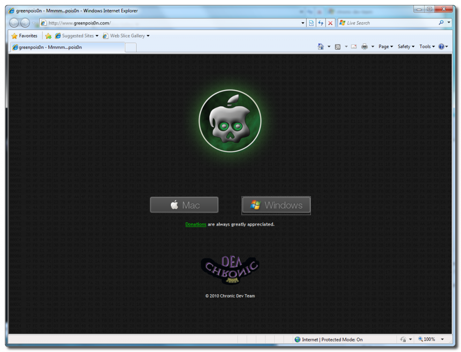Follow the Donations link
461x352 pixels.
[196, 224]
